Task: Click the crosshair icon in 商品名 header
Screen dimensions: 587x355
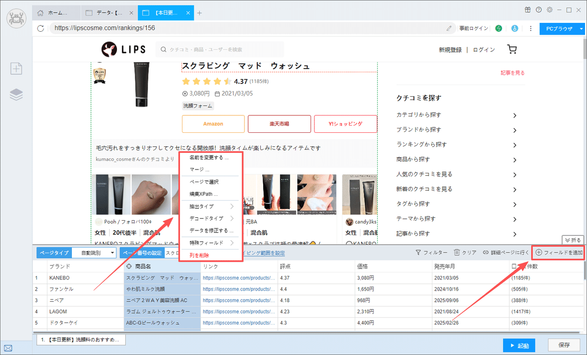Action: [x=129, y=266]
